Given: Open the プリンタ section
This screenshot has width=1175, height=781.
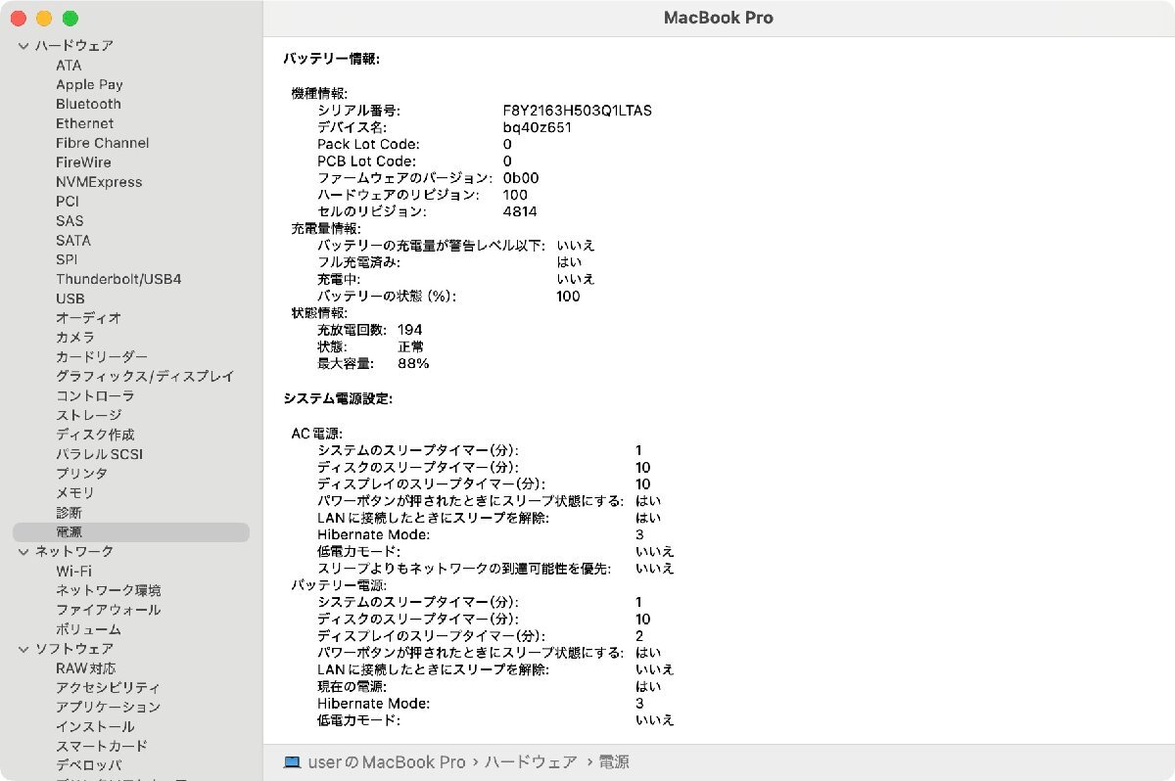Looking at the screenshot, I should tap(77, 473).
